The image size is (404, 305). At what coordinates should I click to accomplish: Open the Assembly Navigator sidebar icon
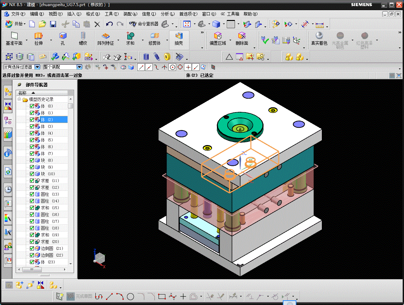click(8, 91)
